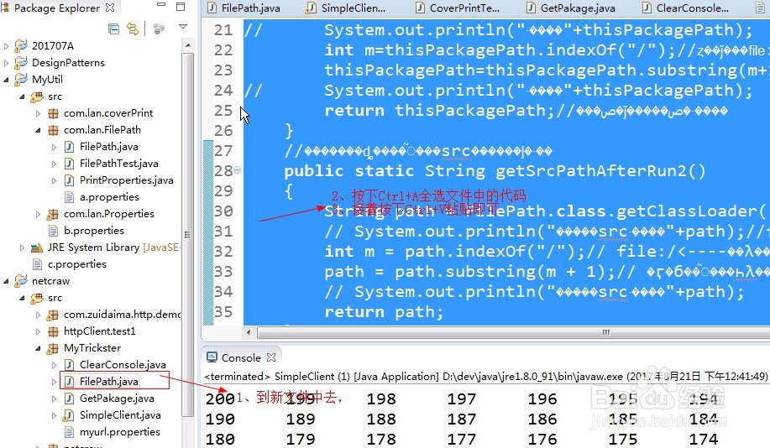The height and width of the screenshot is (448, 770).
Task: Click the MyTrickster package icon
Action: [x=53, y=348]
